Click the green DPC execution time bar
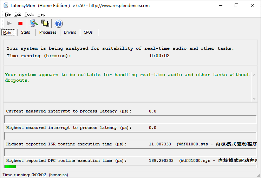Screen dimensions: 261x178 [x=10, y=167]
